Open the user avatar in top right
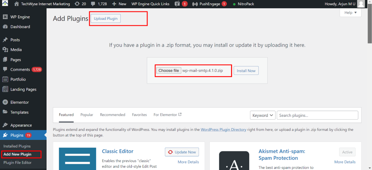372x170 pixels. tap(361, 4)
